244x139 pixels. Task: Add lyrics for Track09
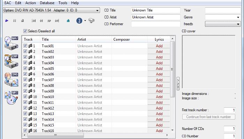point(159,91)
